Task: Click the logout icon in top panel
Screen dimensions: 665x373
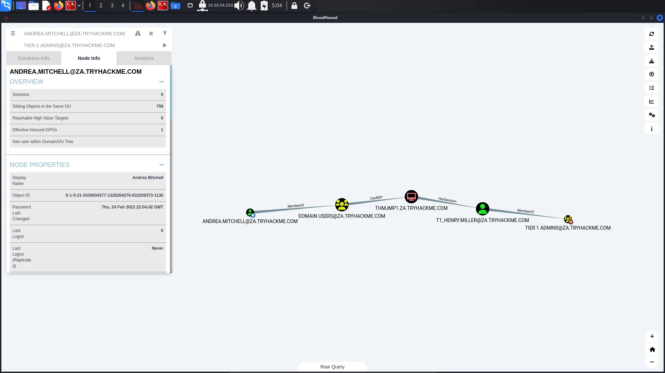Action: 307,6
